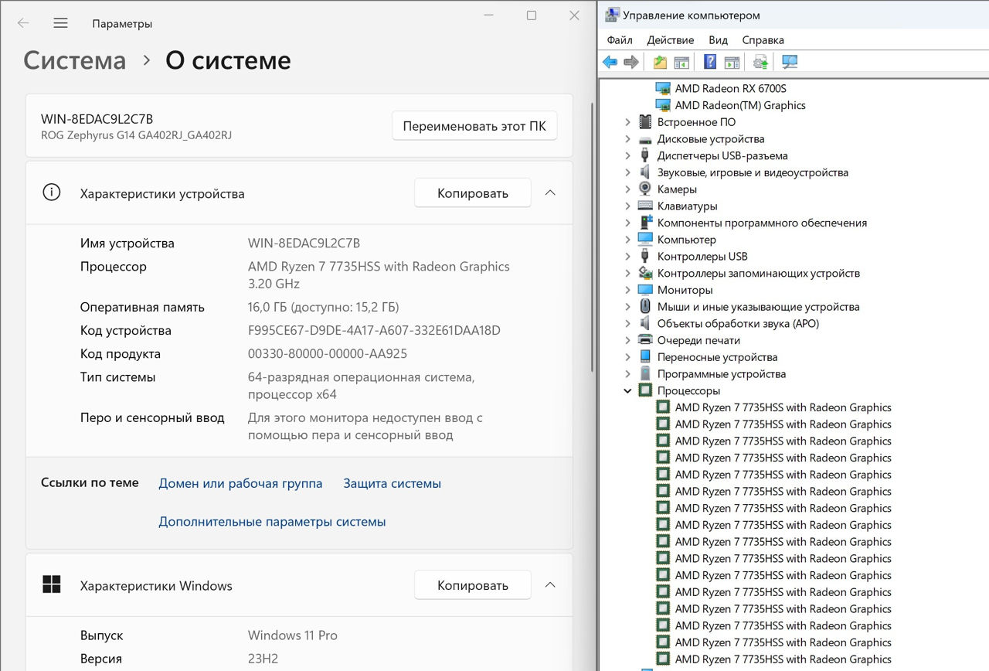Click the Компьютер category icon
The image size is (989, 671).
645,240
